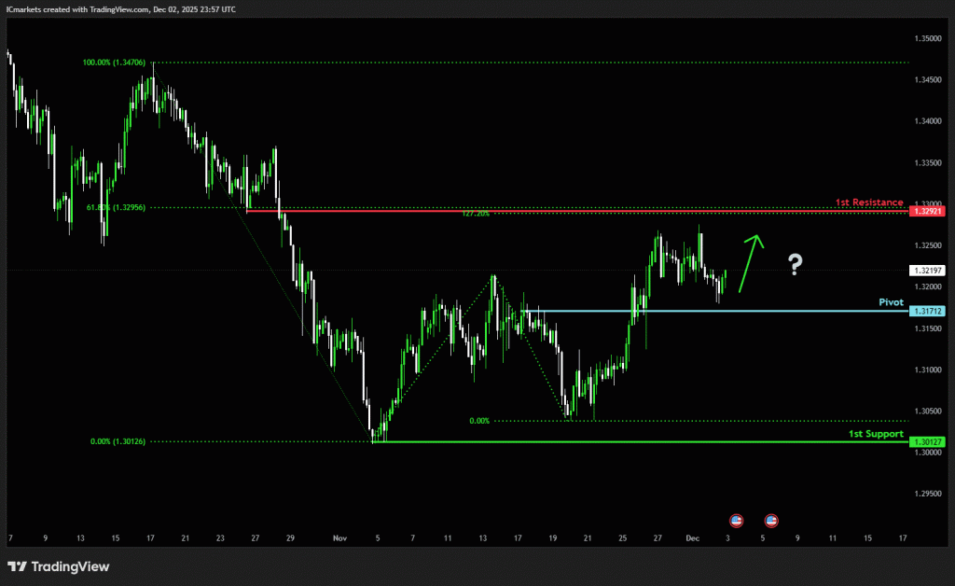Open the US economic event icon near Dec 3

[x=736, y=520]
